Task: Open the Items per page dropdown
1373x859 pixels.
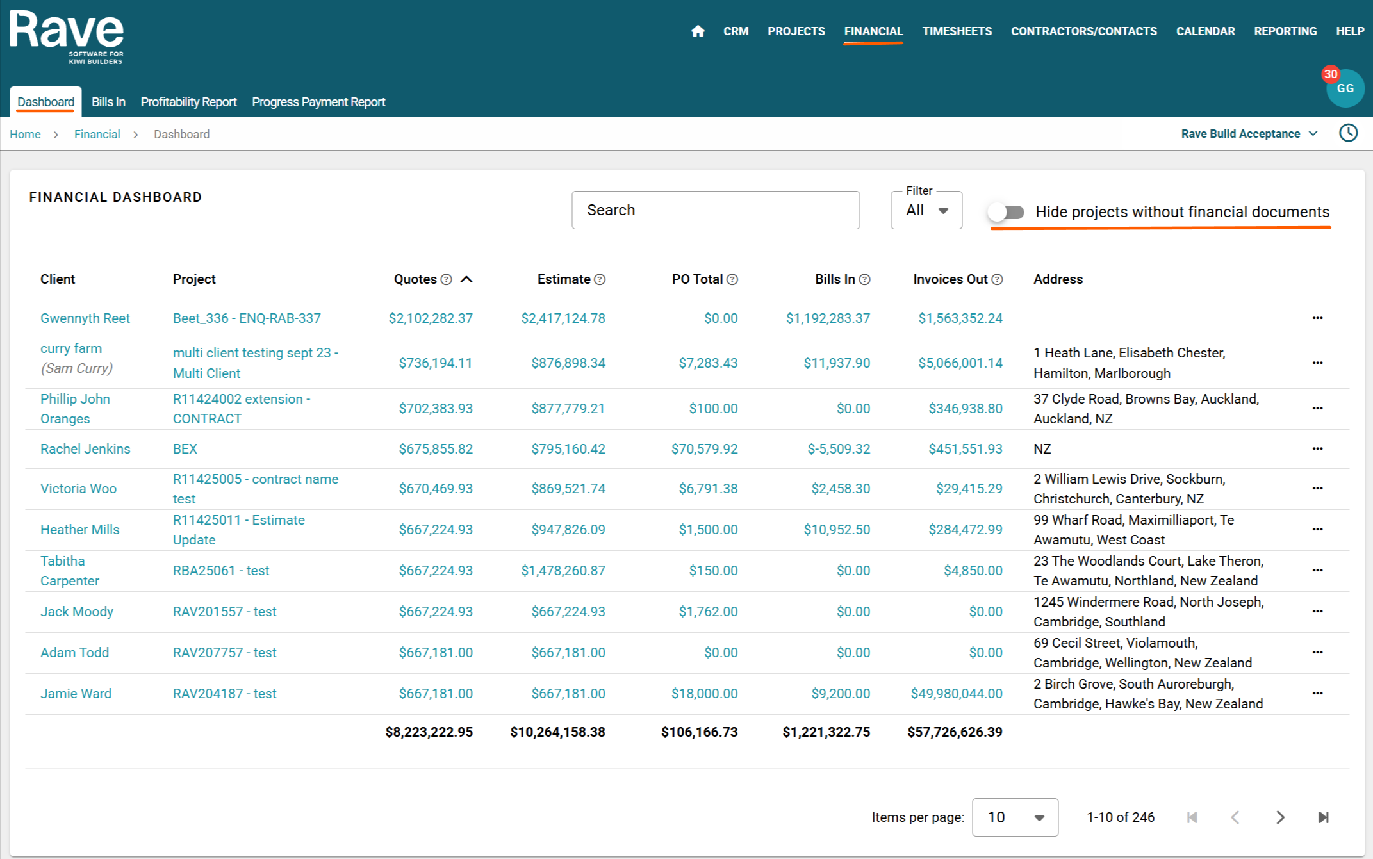Action: pyautogui.click(x=1015, y=817)
